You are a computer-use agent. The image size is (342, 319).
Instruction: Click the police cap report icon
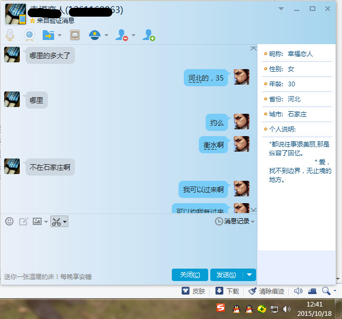click(x=95, y=35)
